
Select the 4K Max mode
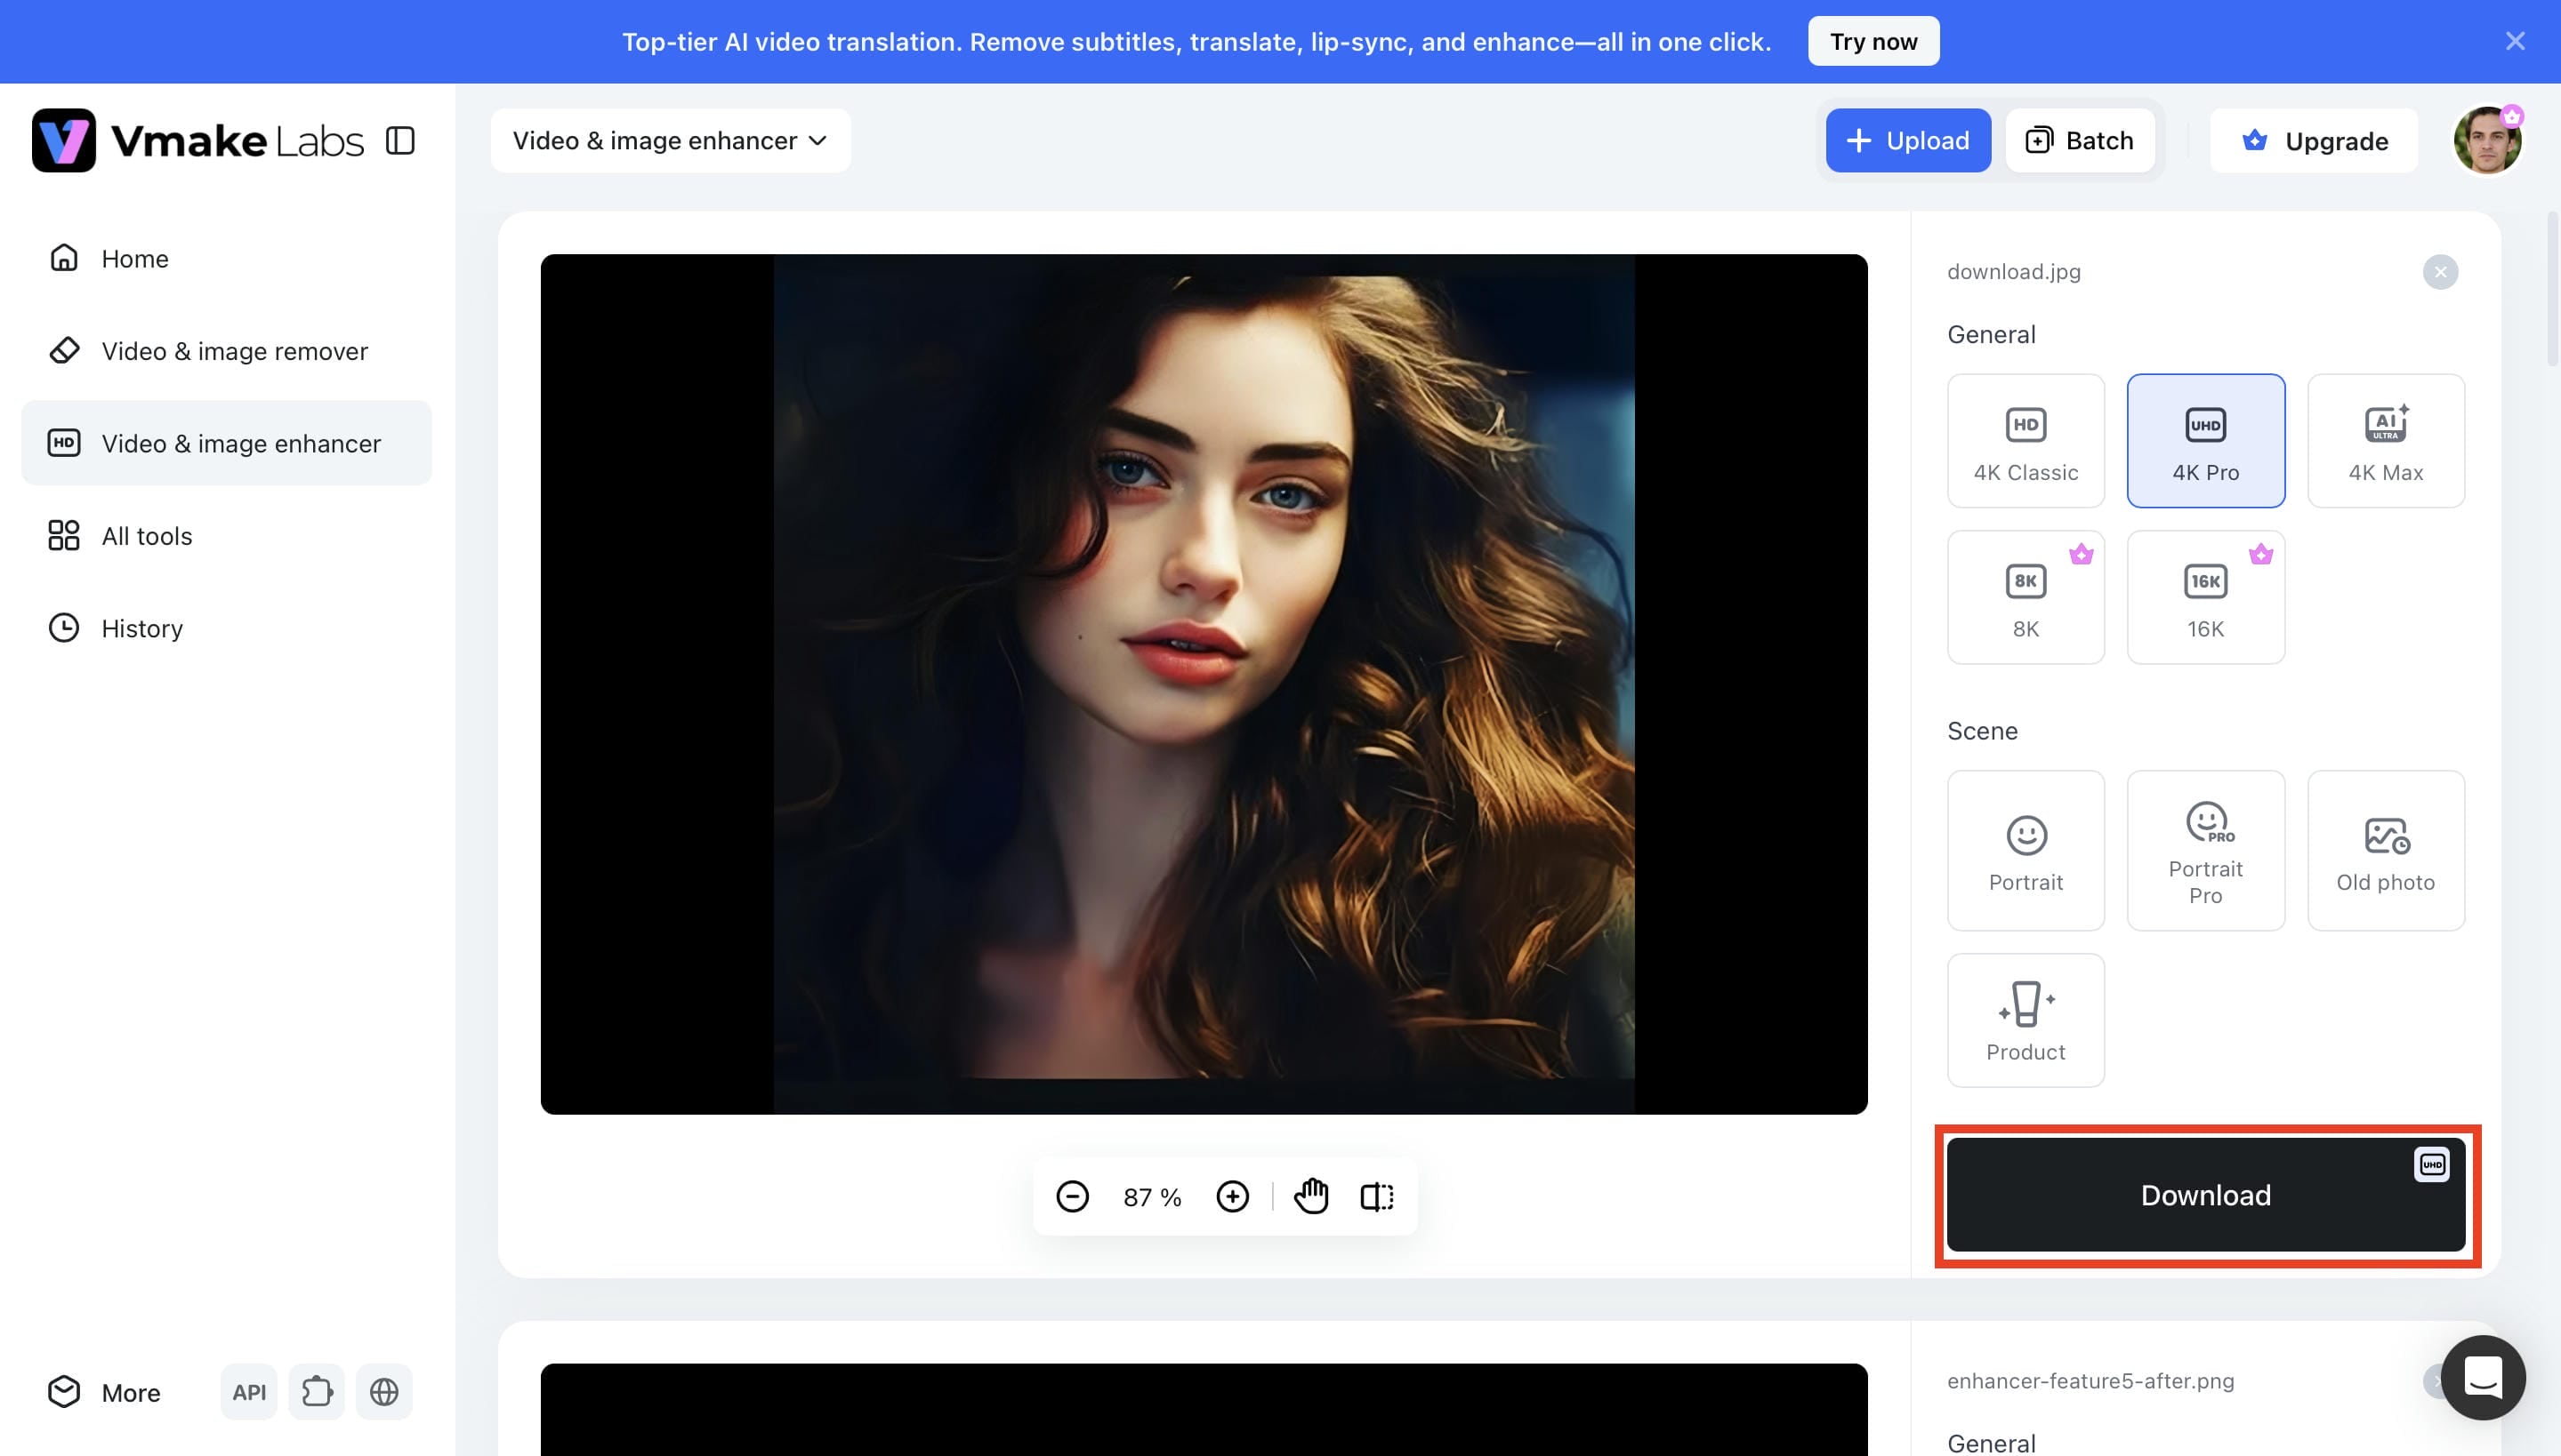click(x=2386, y=441)
